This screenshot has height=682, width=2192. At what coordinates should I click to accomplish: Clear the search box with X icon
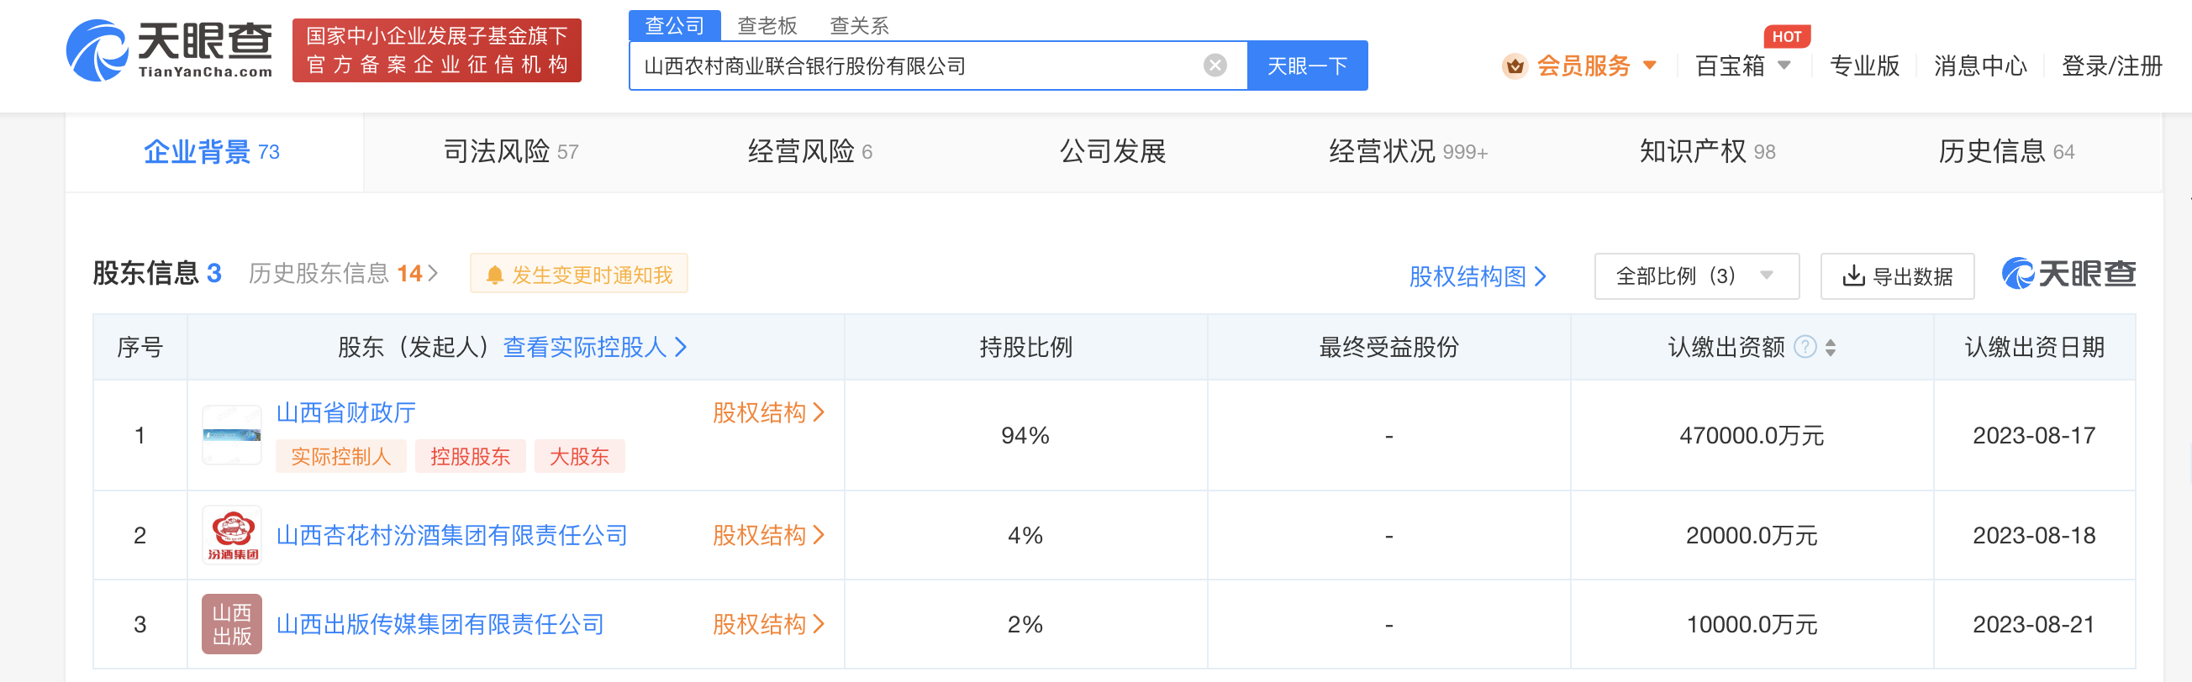point(1215,66)
